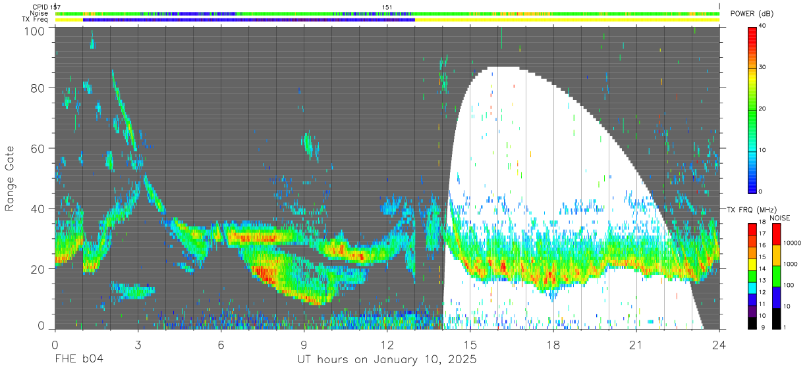
Task: Click the 80 tick label on the Range Gate axis
Action: coord(39,88)
